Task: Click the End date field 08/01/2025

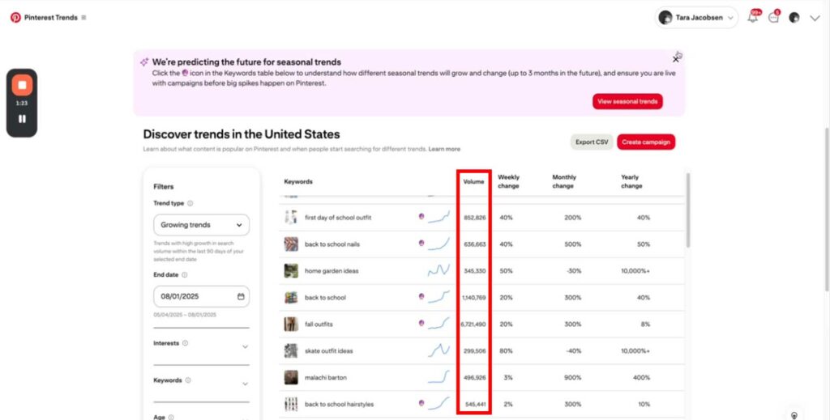Action: coord(201,296)
